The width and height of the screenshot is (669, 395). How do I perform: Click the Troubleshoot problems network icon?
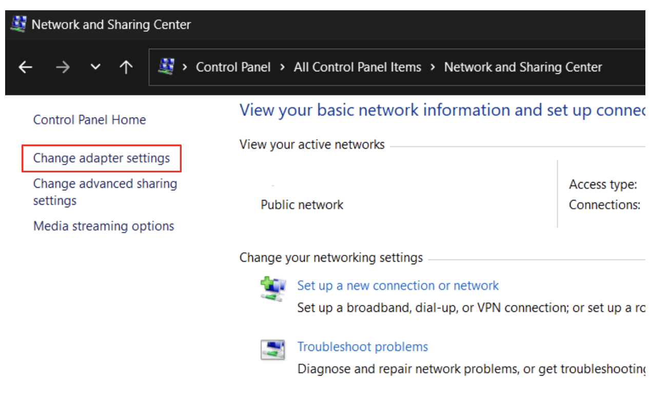click(273, 348)
